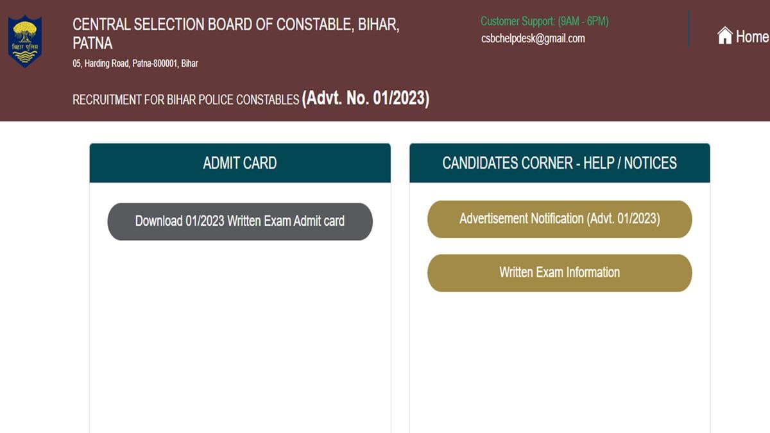Click the Central Selection Board of Constable title

coord(235,25)
